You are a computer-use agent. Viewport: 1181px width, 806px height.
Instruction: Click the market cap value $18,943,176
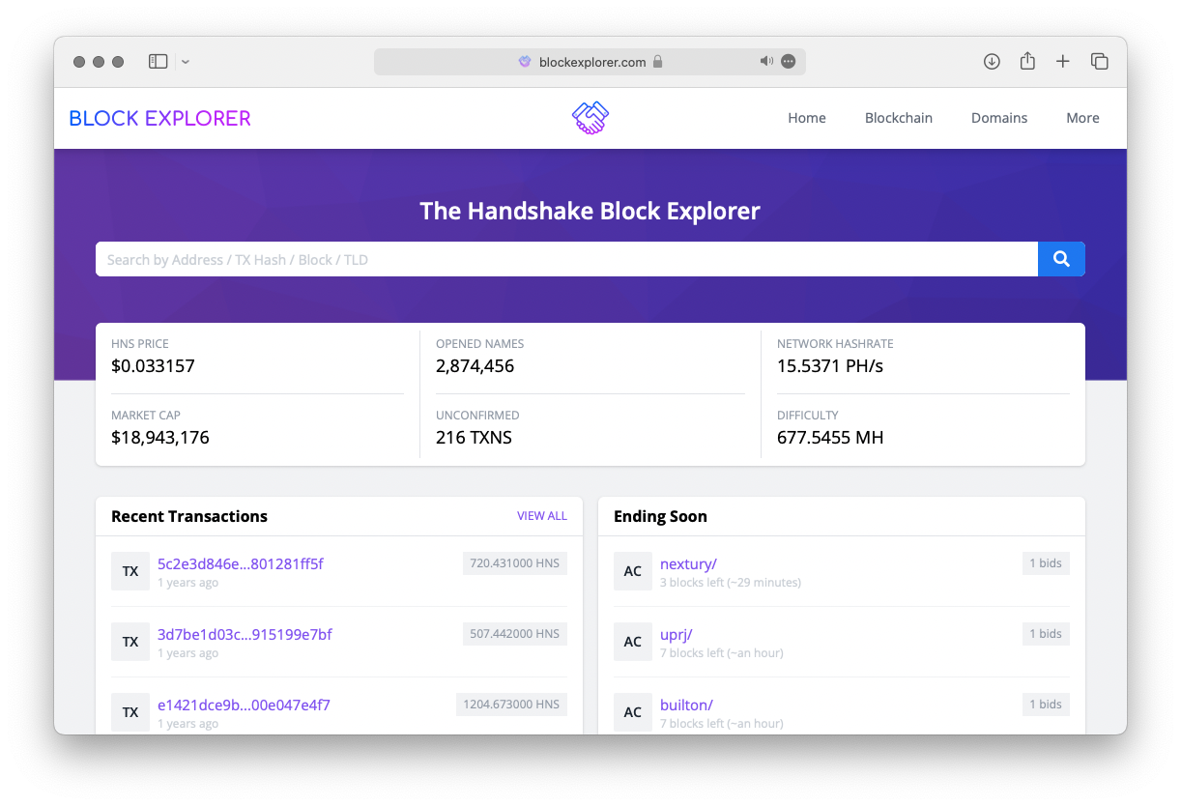point(160,438)
